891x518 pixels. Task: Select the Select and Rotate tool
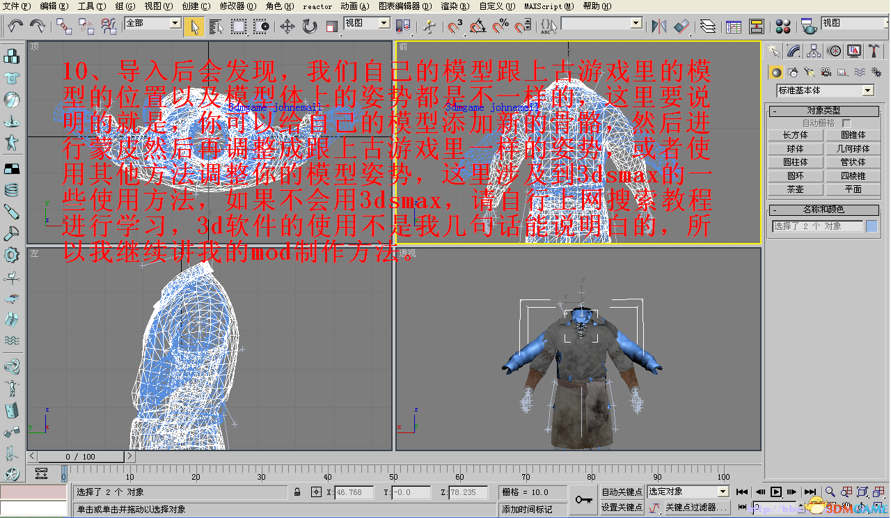point(309,26)
